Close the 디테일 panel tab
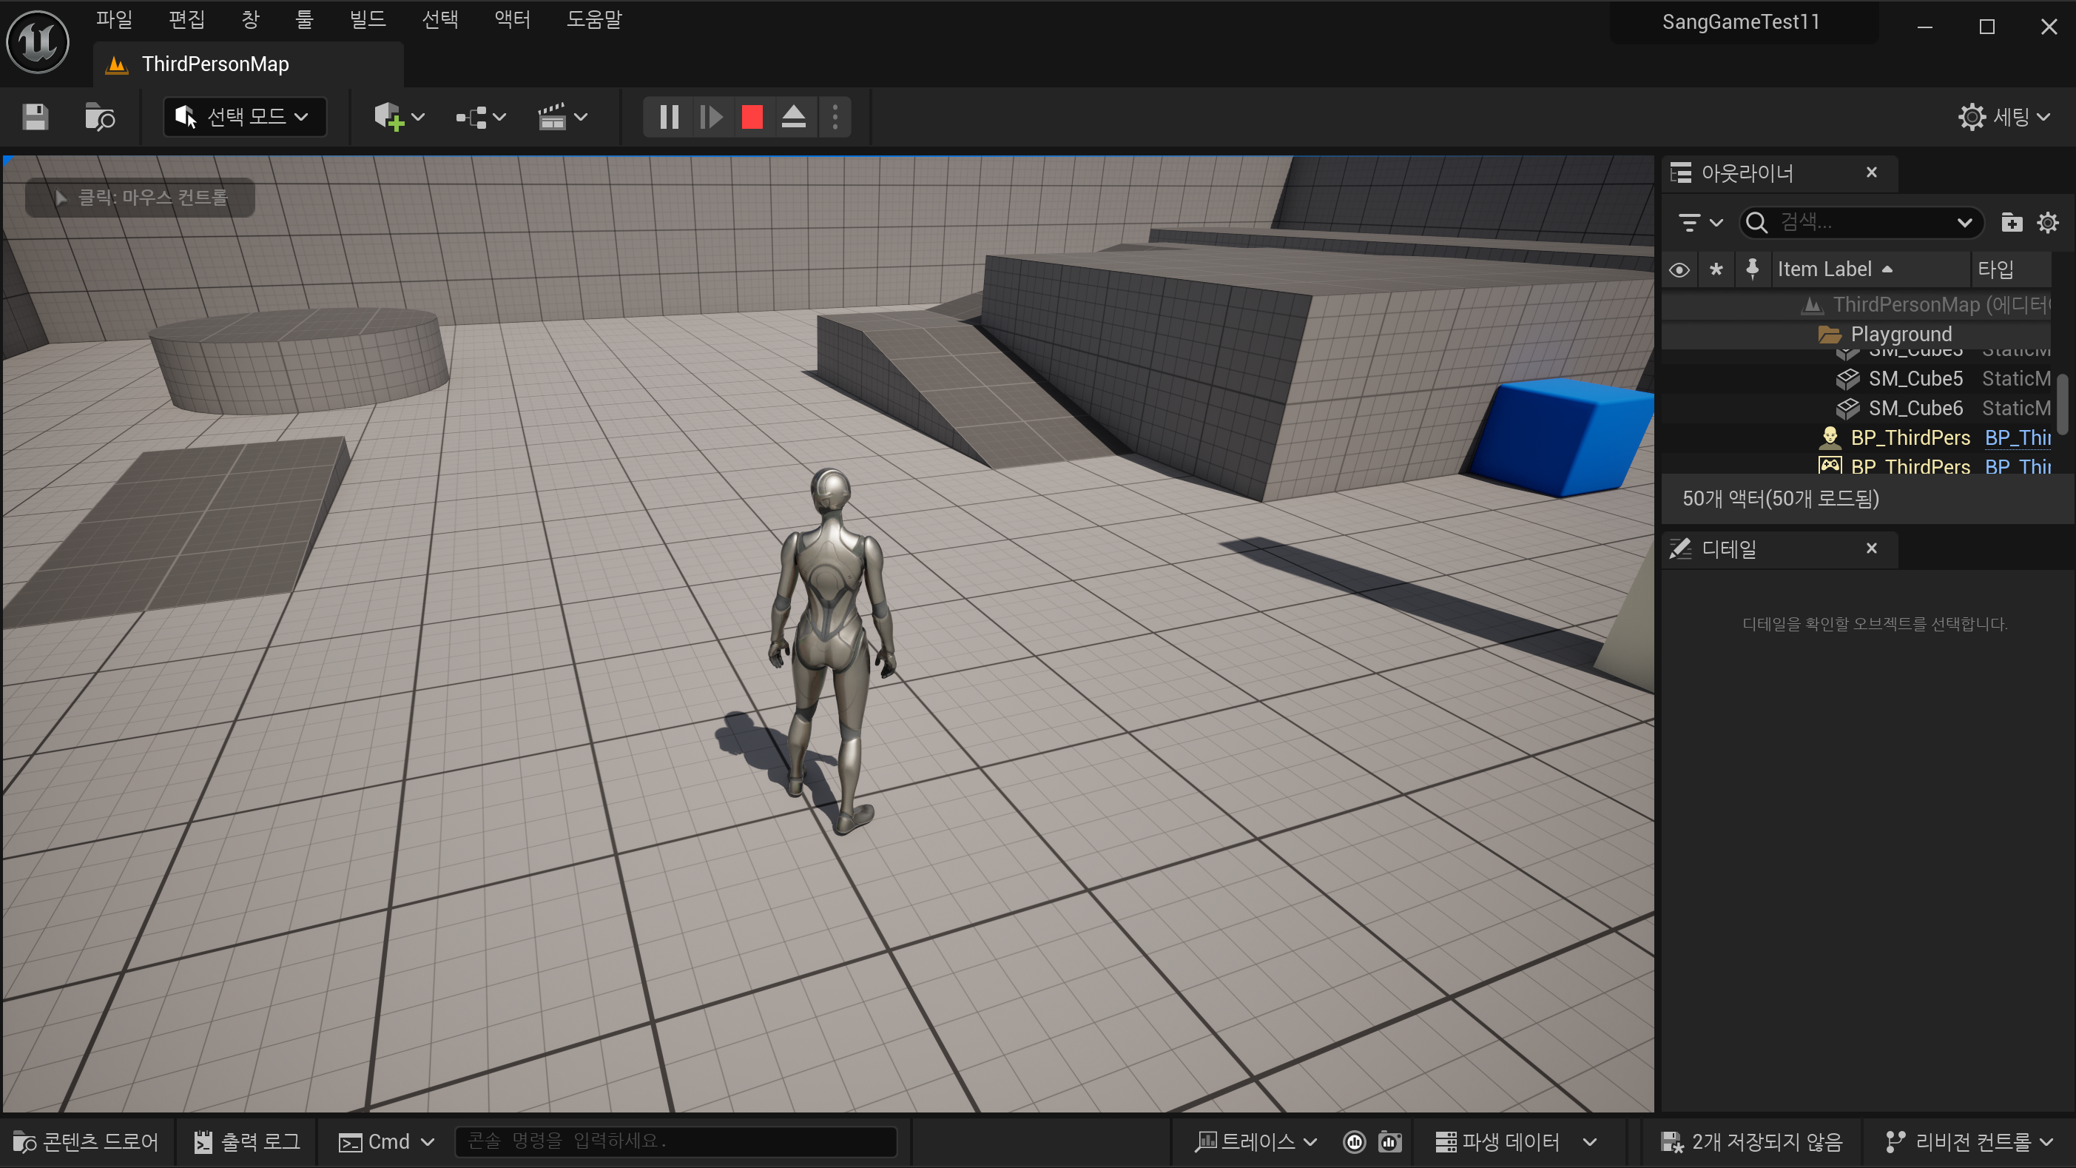The height and width of the screenshot is (1168, 2076). click(1871, 548)
